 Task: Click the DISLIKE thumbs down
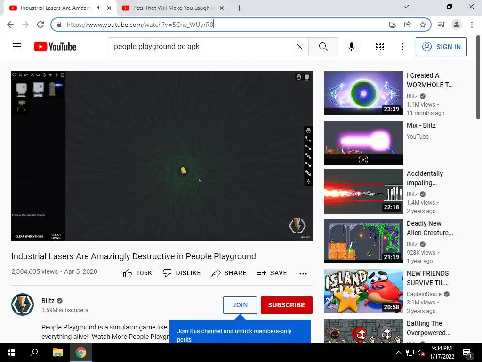pos(182,273)
